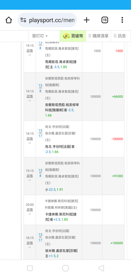
Task: Open 詳情 link for 19:15 +91000 row
Action: pos(30,176)
